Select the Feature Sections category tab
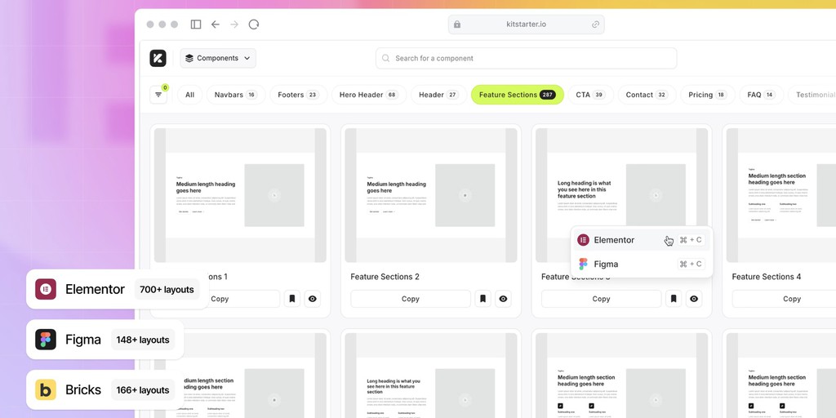Image resolution: width=836 pixels, height=418 pixels. pos(517,95)
